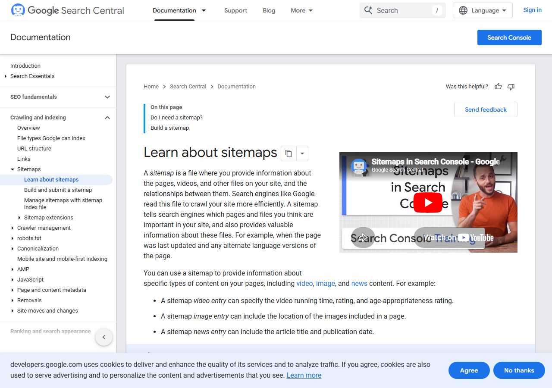Open File types Google can index
Viewport: 552px width, 388px height.
click(51, 138)
